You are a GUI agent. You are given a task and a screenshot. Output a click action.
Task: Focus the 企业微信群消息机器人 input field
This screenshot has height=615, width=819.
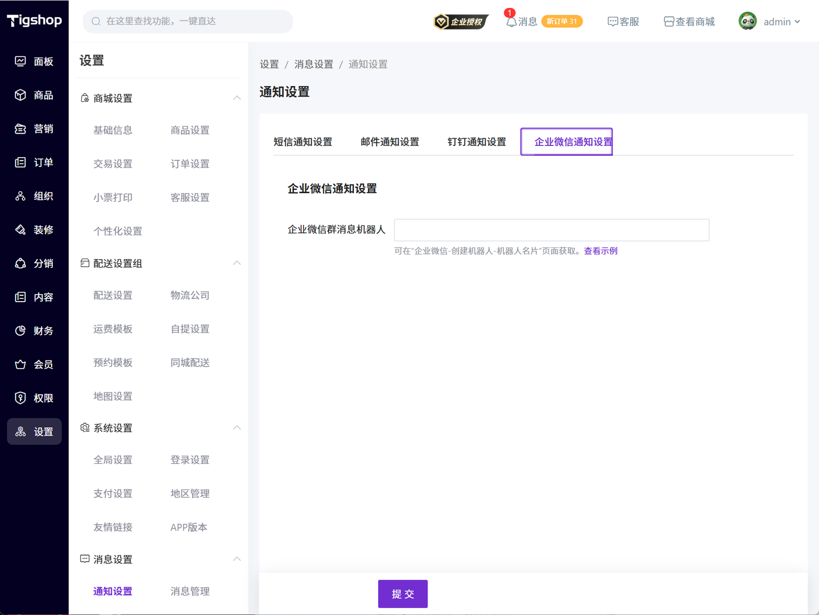(551, 230)
